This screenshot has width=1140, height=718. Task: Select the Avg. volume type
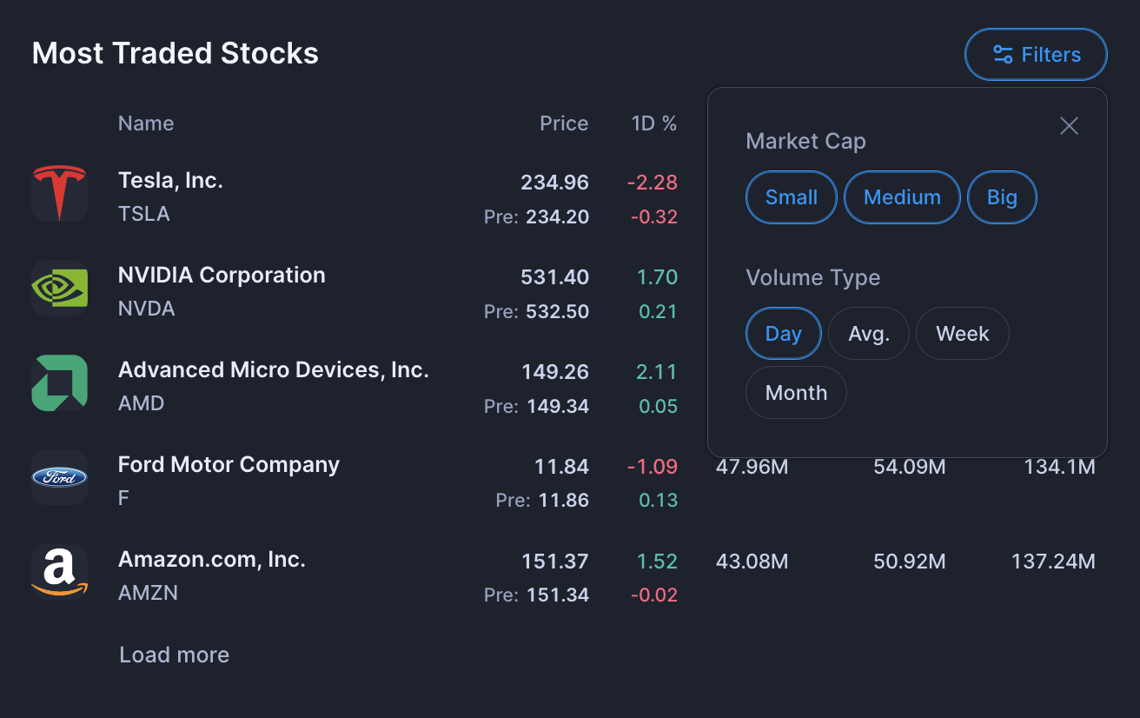click(869, 334)
